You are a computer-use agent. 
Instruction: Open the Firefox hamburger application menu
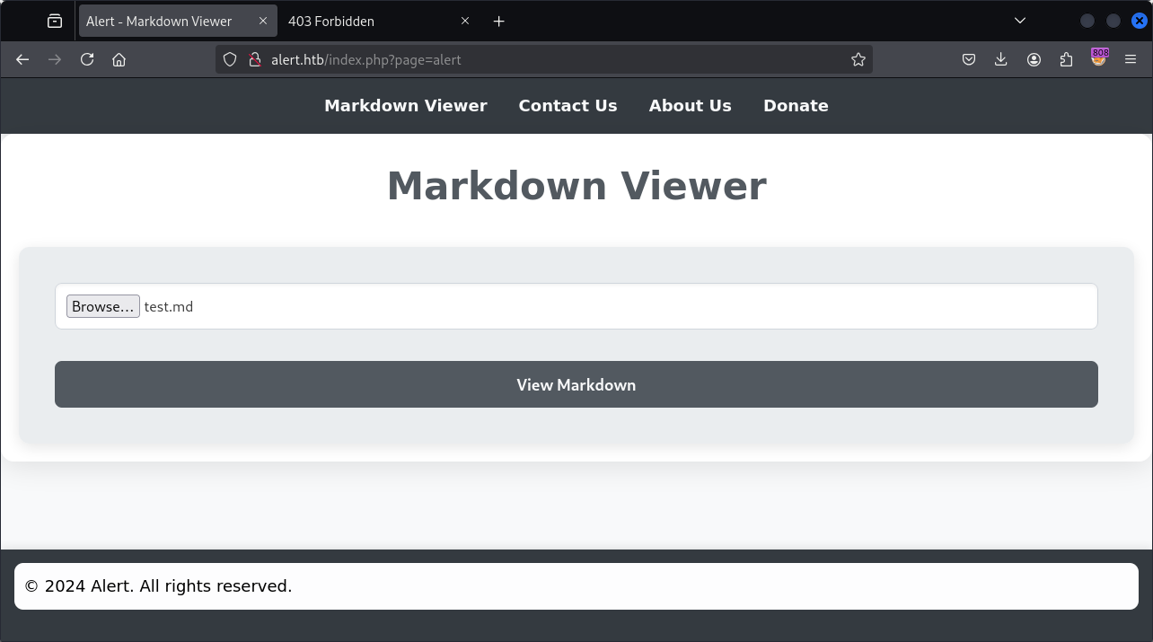1131,59
